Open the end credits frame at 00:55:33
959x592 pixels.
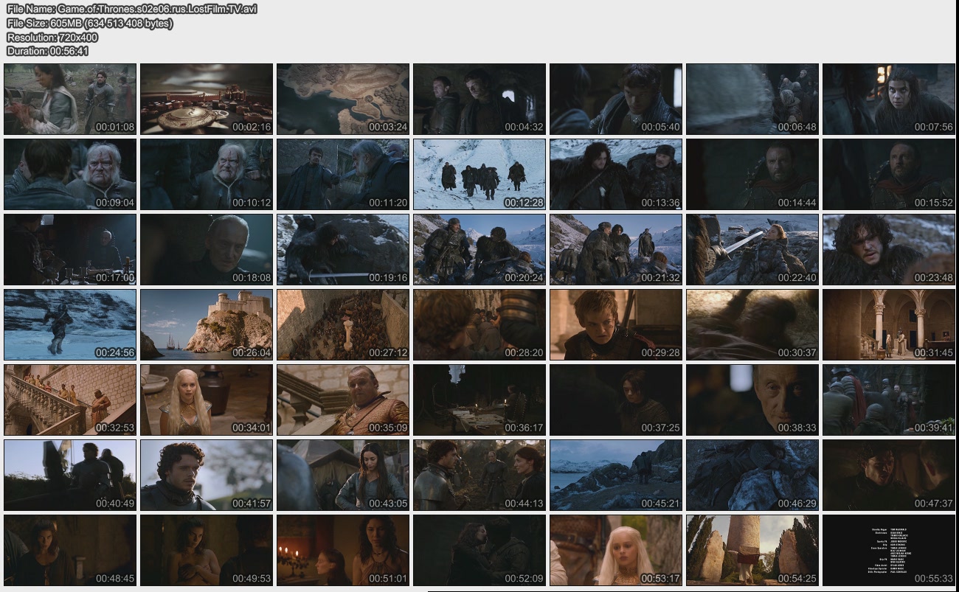(889, 551)
